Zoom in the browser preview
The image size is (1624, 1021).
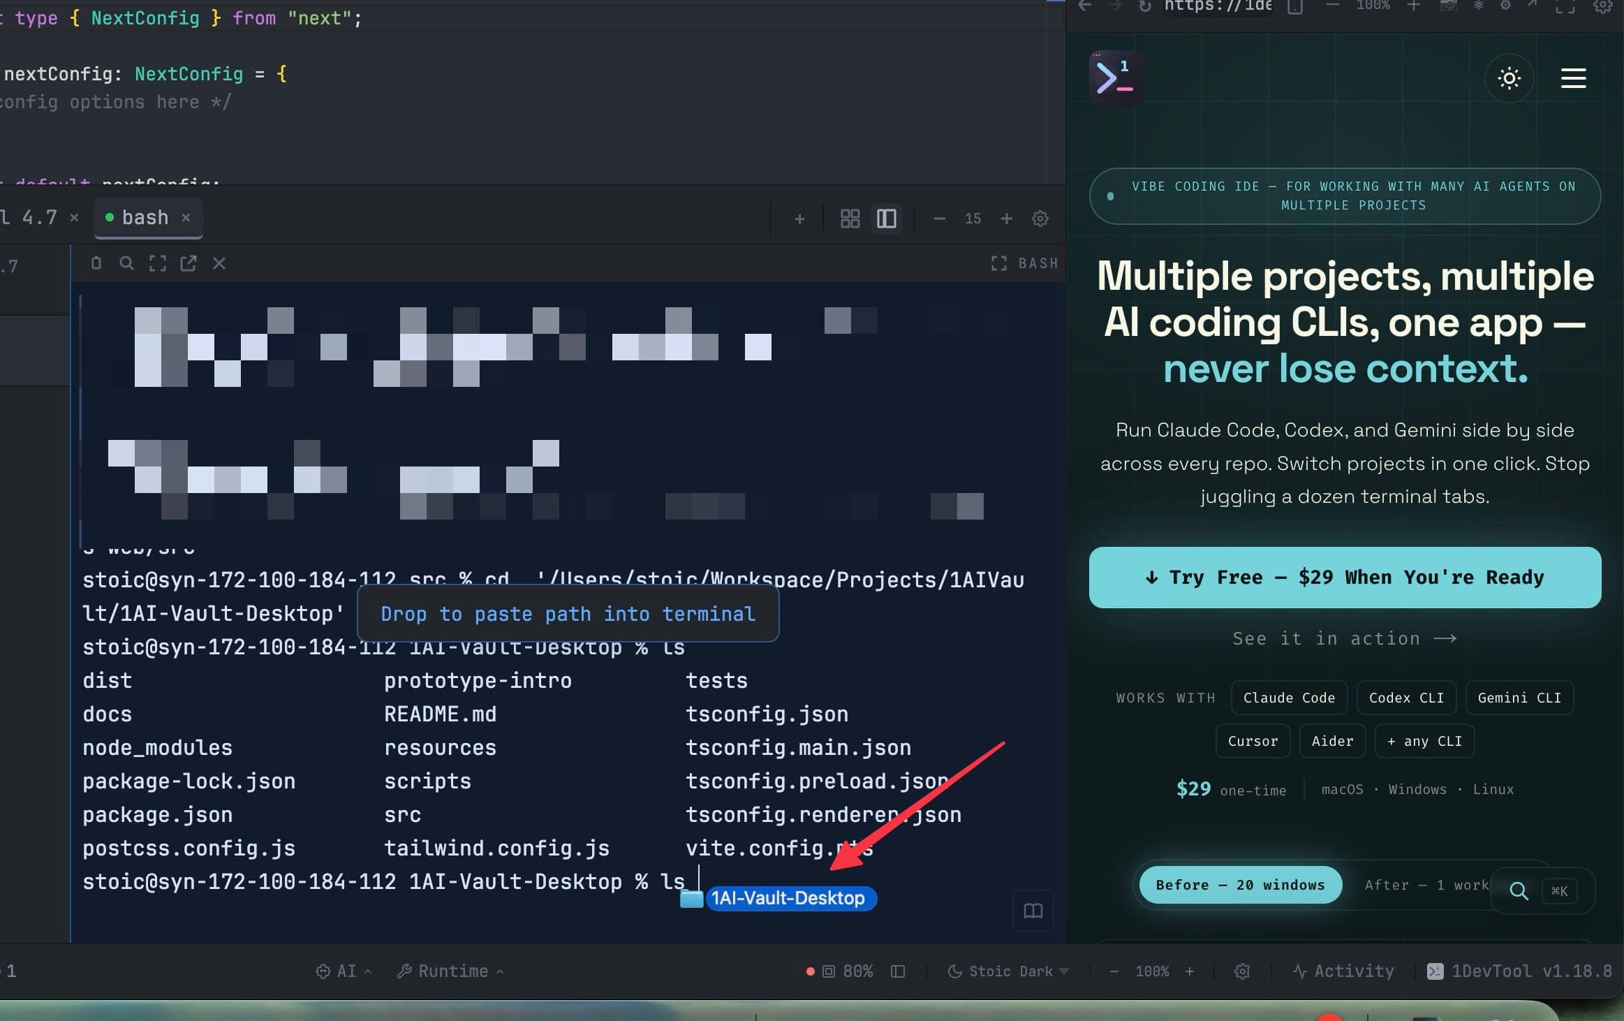point(1413,6)
